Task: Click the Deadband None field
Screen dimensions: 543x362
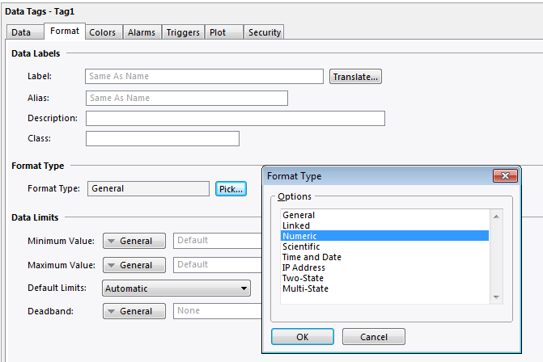Action: 218,311
